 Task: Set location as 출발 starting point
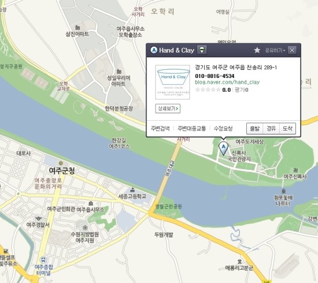click(x=255, y=128)
